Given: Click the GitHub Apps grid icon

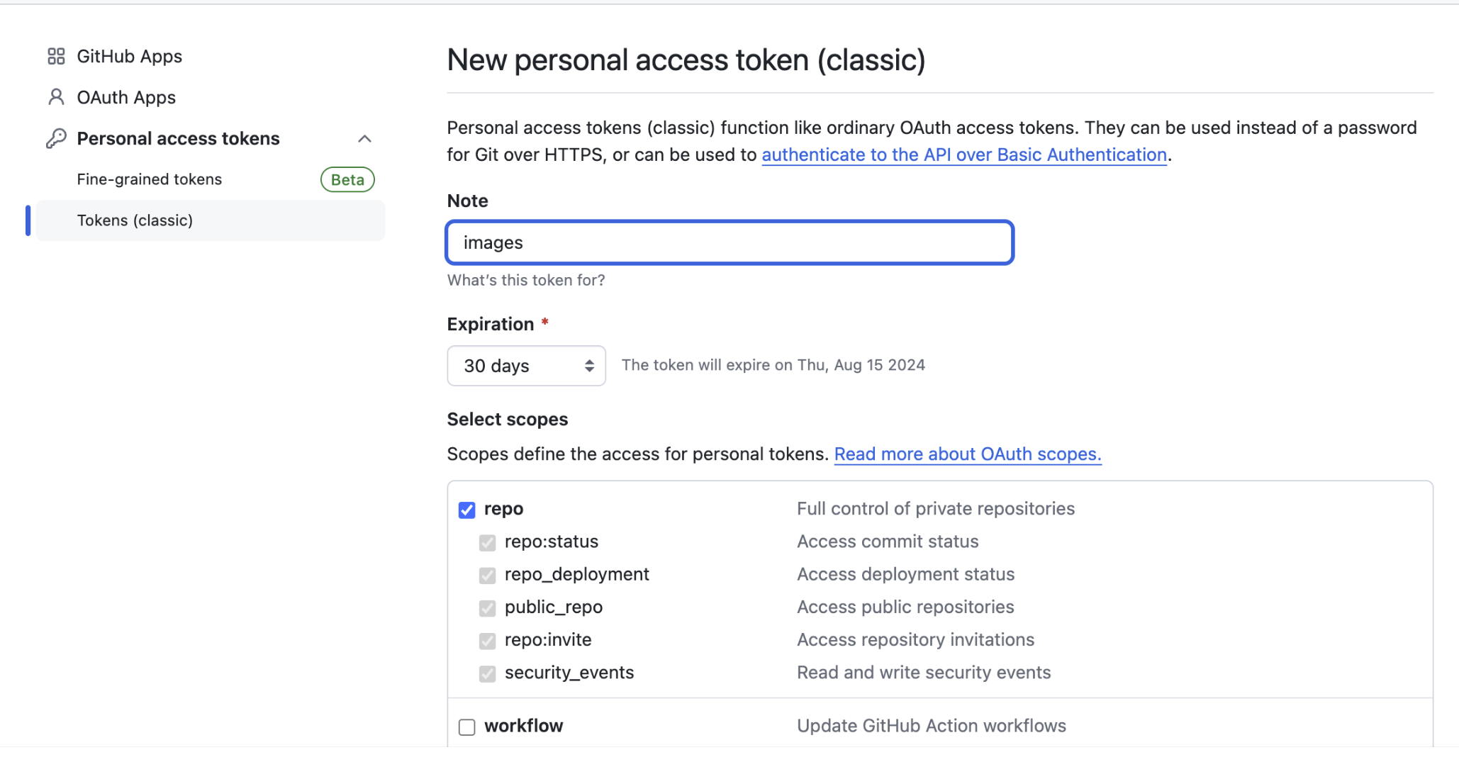Looking at the screenshot, I should click(x=56, y=57).
